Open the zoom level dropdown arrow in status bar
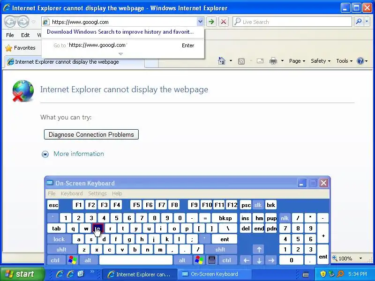The image size is (375, 281). point(360,259)
